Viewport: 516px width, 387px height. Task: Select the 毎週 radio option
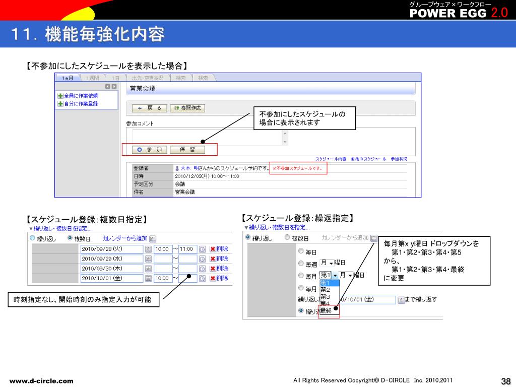click(x=301, y=263)
